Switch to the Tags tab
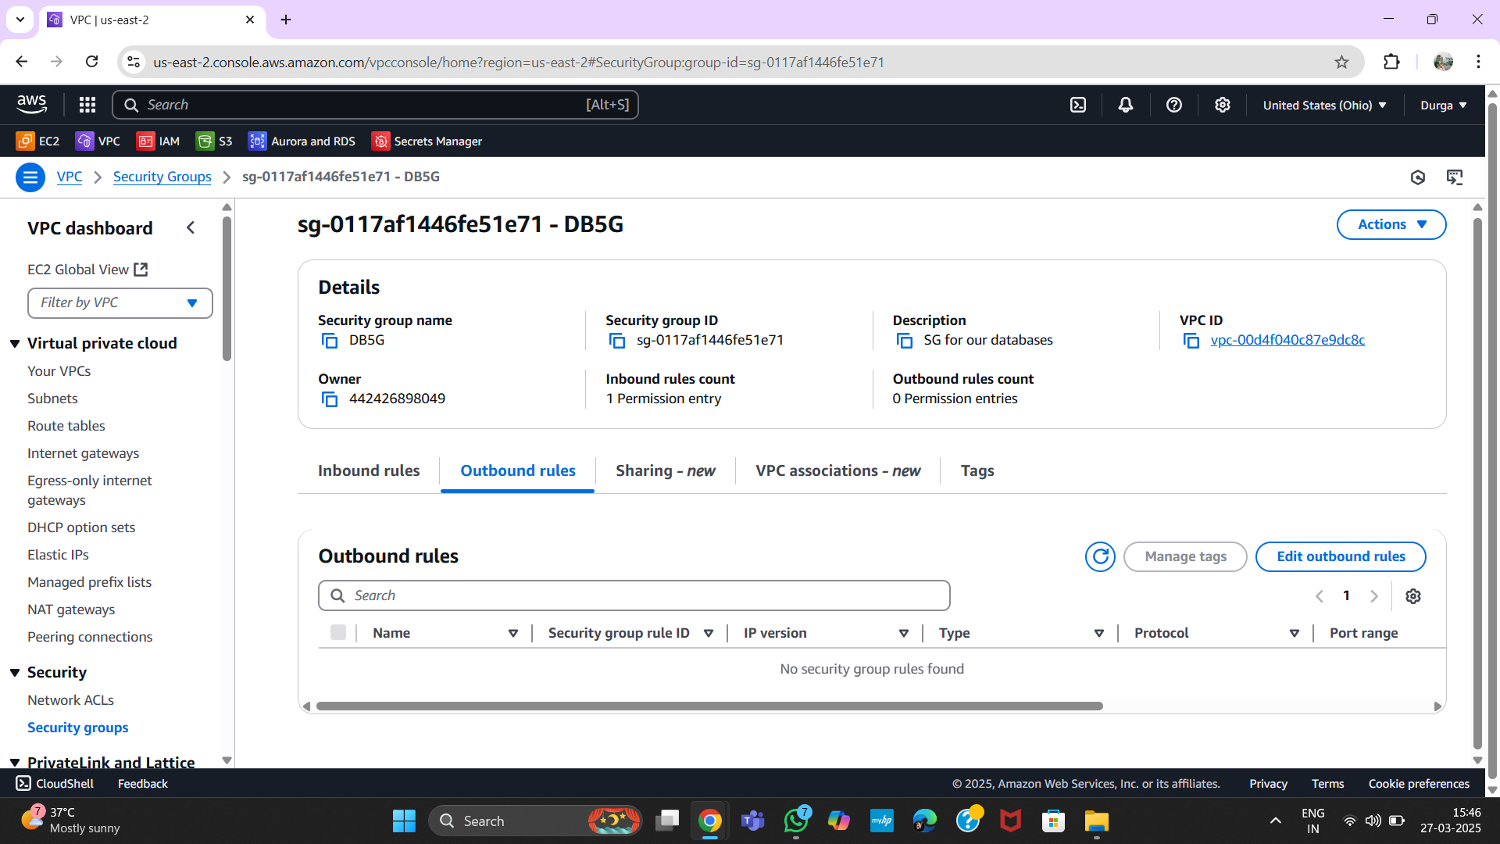The image size is (1500, 844). coord(977,470)
